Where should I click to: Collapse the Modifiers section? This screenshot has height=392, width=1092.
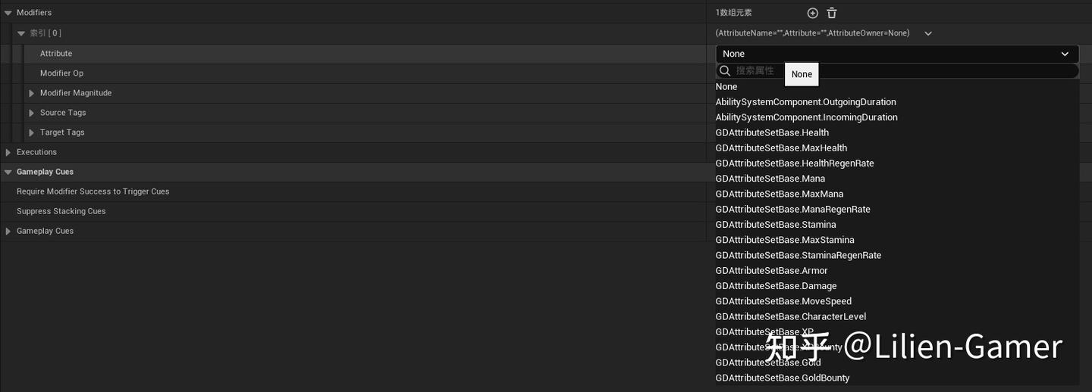(8, 13)
